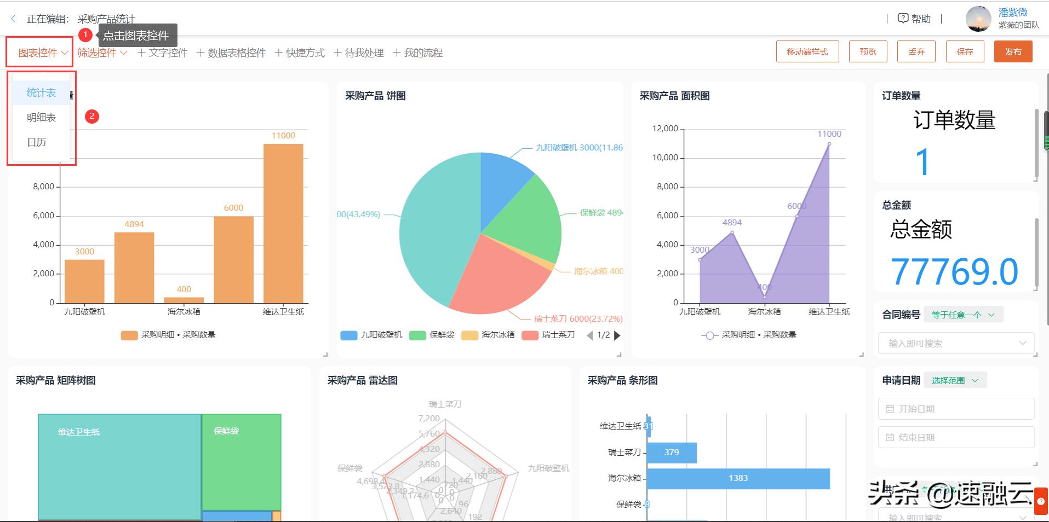Open the 选择范围 date range dropdown
1049x522 pixels.
click(x=954, y=380)
